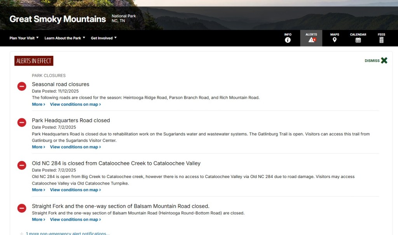Click closure icon beside Old NC 284 alert

point(22,166)
